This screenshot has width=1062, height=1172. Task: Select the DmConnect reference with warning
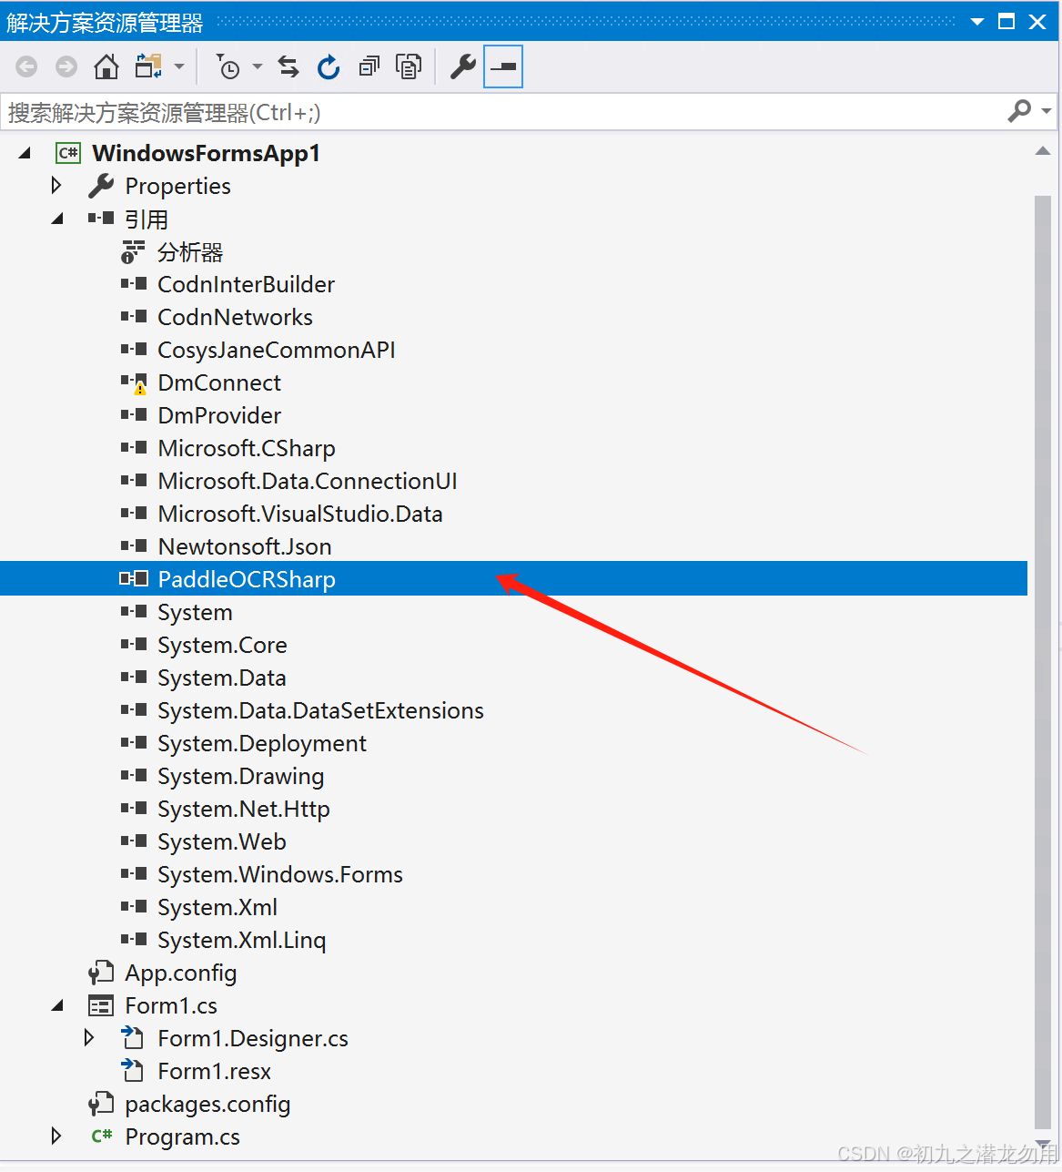tap(219, 382)
